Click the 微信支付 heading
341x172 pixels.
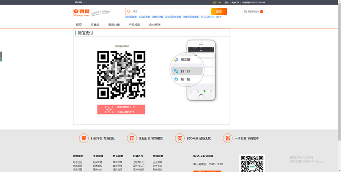tap(85, 33)
